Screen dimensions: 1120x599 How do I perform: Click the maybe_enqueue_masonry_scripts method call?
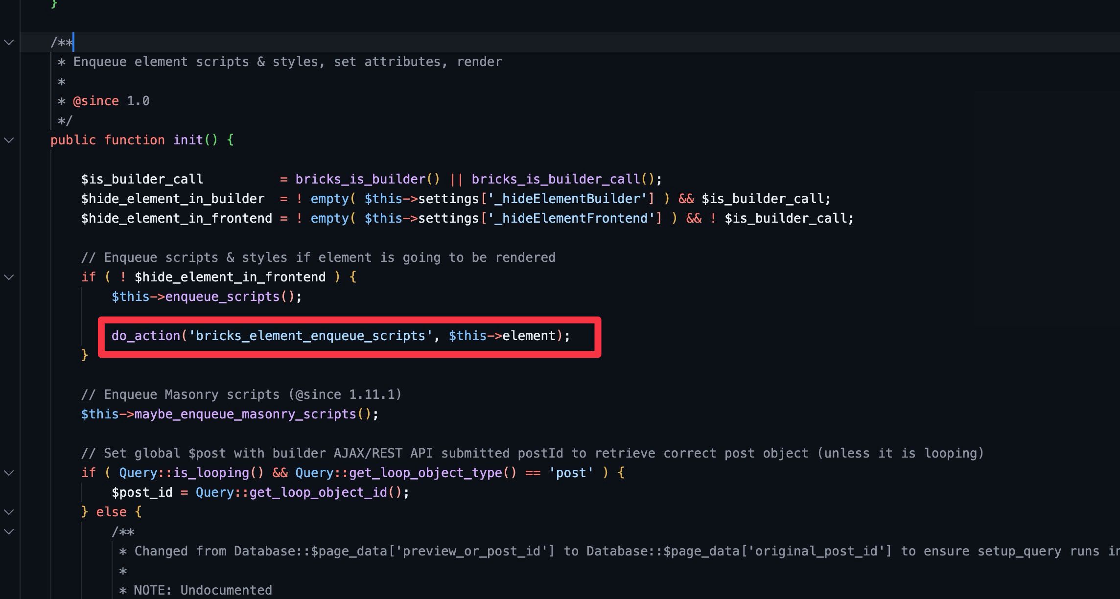tap(245, 414)
